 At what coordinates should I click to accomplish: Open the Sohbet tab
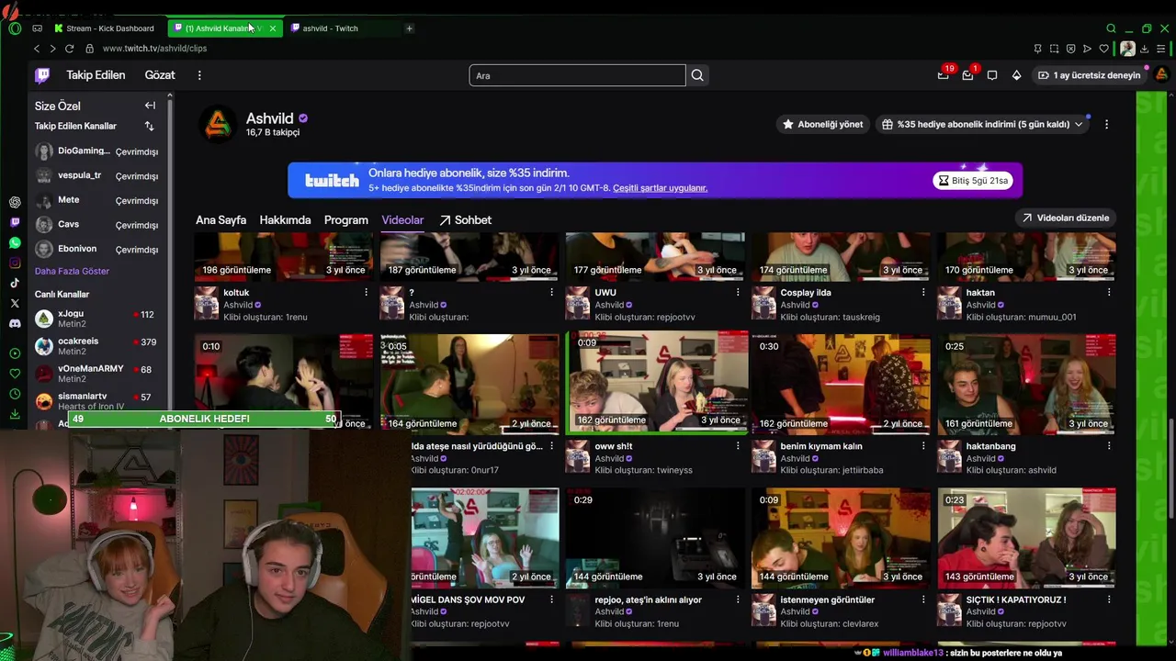click(465, 220)
